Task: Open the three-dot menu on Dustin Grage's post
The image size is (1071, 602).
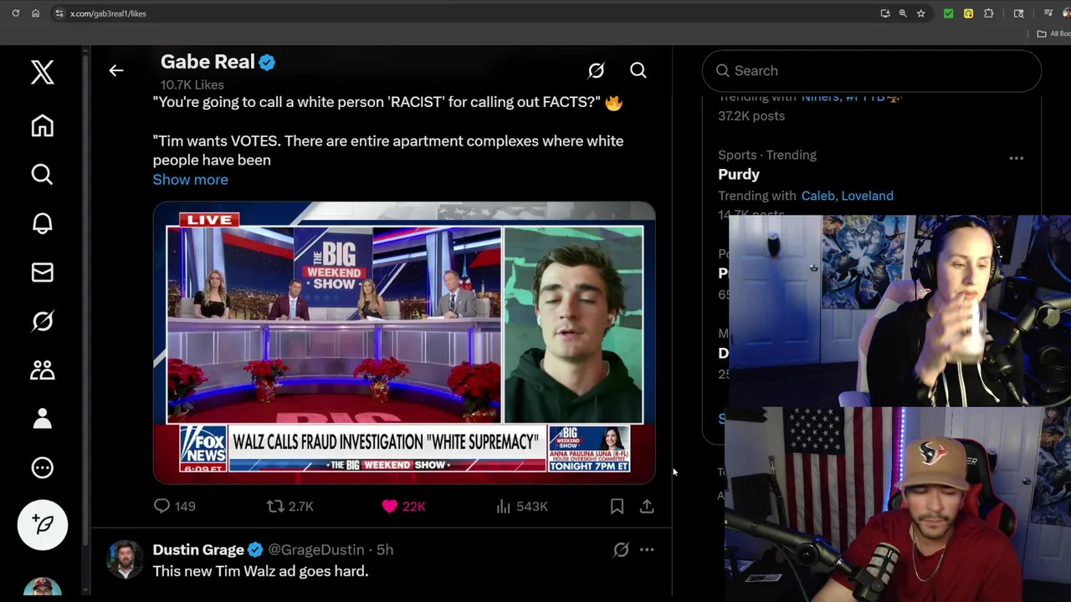Action: tap(647, 549)
